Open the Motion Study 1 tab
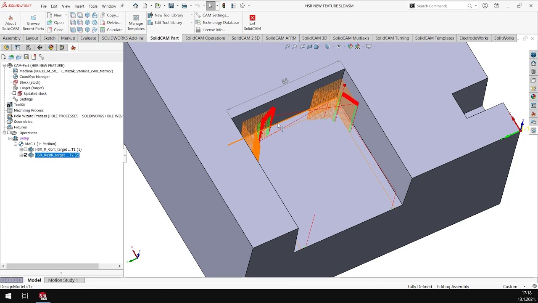The height and width of the screenshot is (303, 538). tap(63, 280)
